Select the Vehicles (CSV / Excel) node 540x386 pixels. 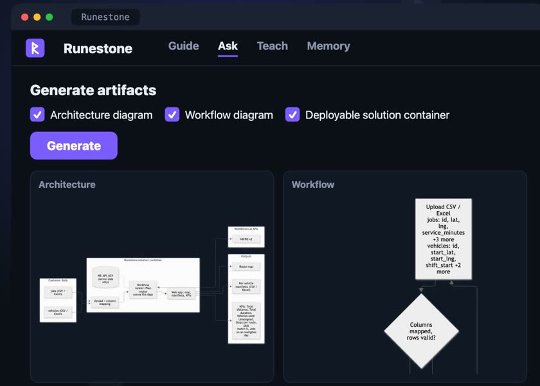click(58, 312)
